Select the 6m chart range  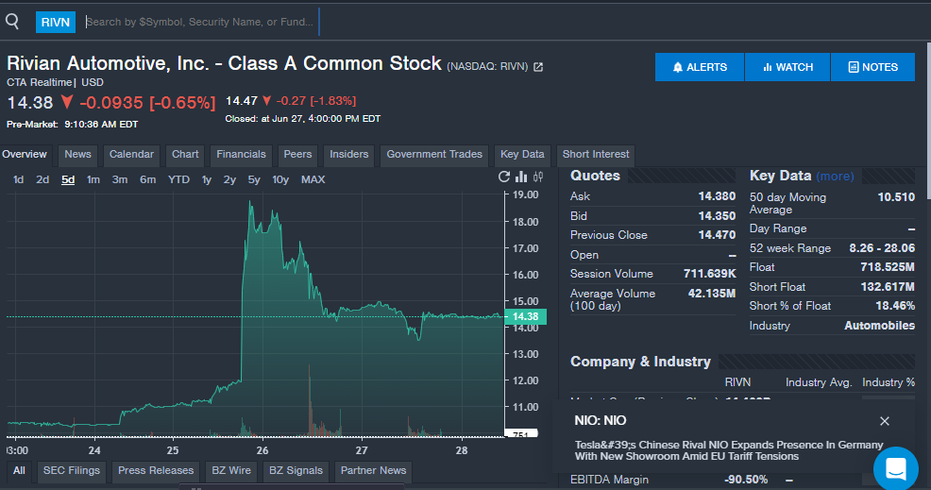(x=148, y=179)
